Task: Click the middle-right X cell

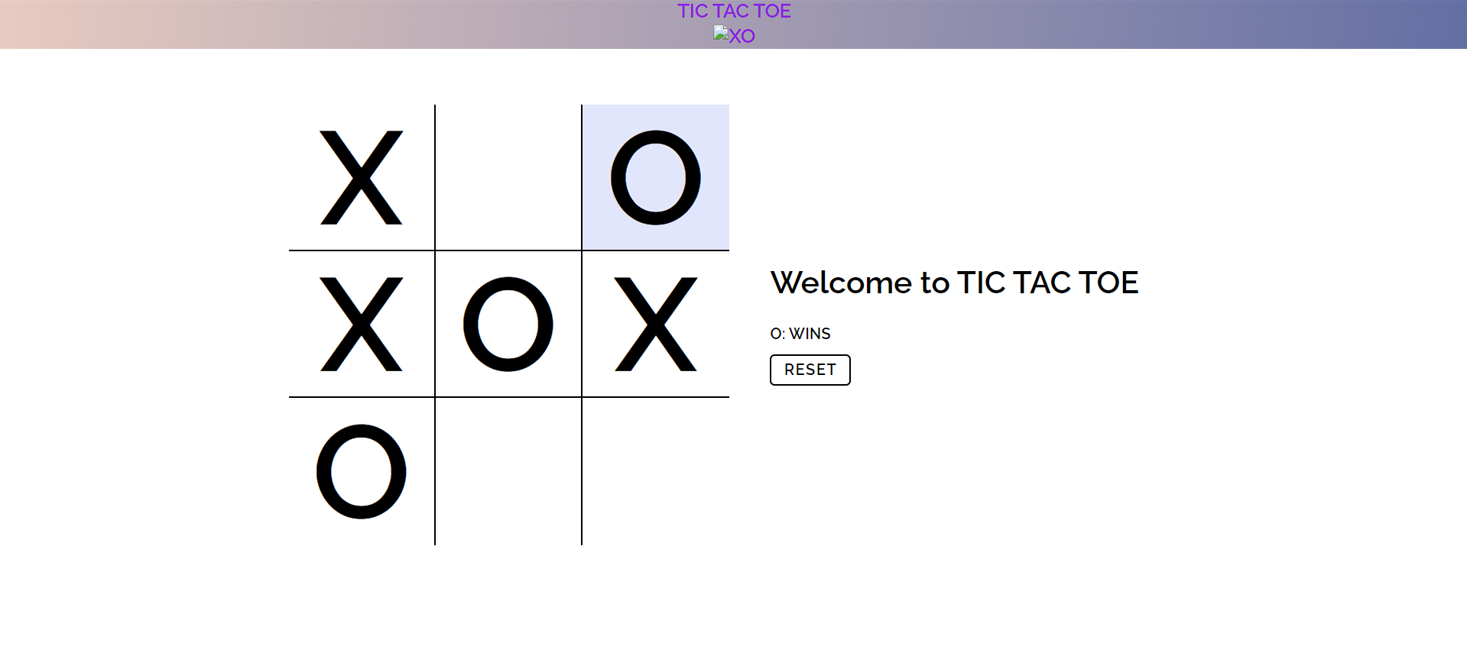Action: tap(656, 324)
